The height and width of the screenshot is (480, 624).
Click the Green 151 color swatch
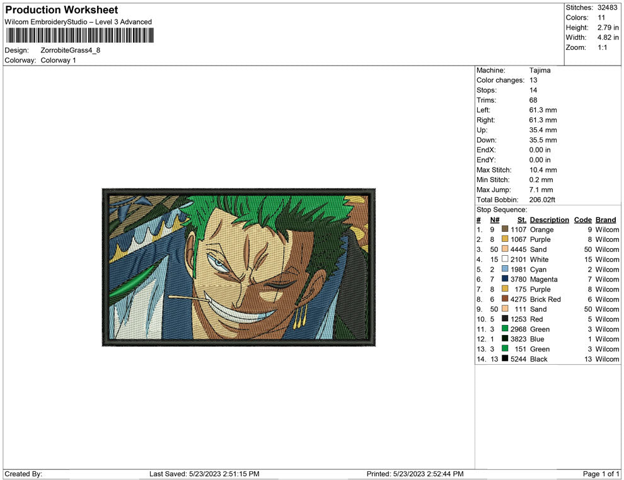pyautogui.click(x=505, y=348)
